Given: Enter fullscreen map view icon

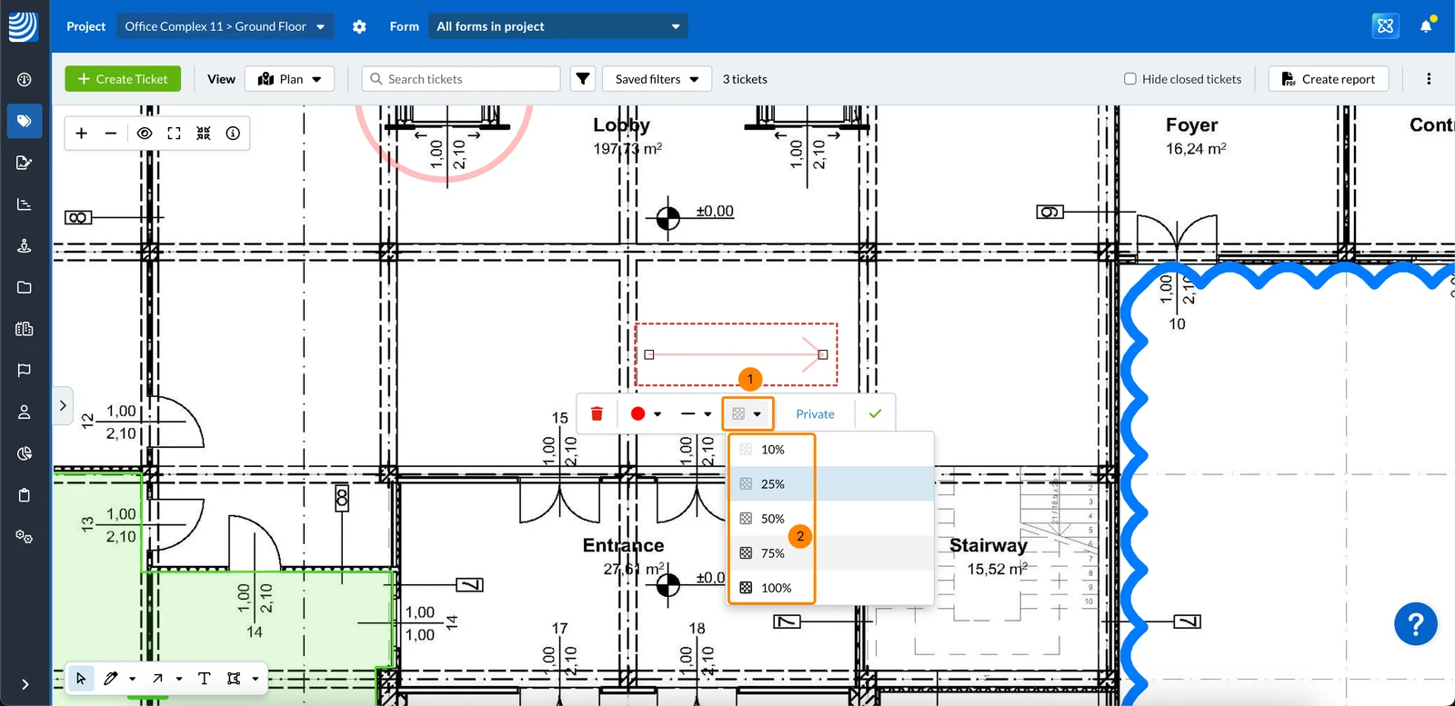Looking at the screenshot, I should 174,134.
